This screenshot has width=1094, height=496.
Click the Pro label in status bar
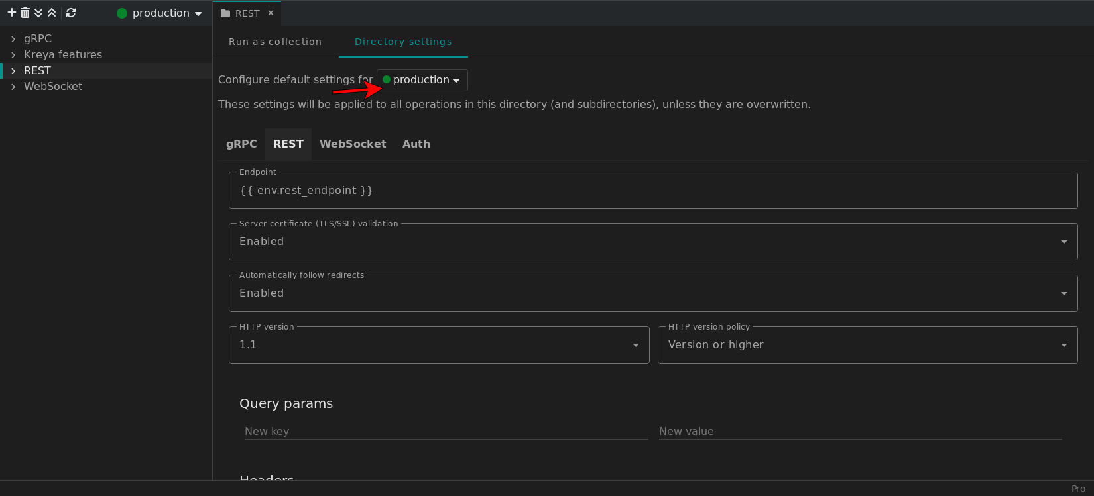1078,489
